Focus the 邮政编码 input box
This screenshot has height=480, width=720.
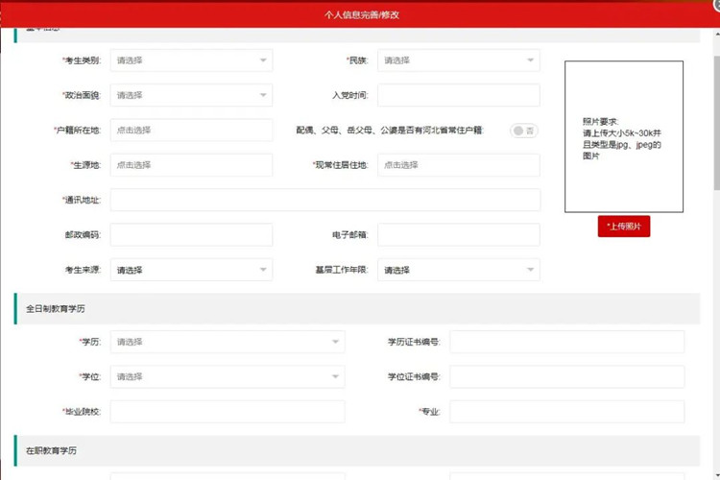(x=191, y=234)
